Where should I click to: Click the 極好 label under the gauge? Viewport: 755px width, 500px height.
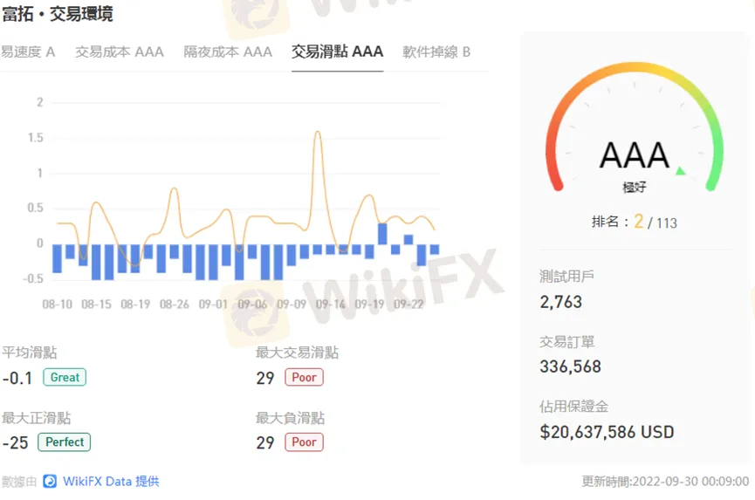(635, 188)
